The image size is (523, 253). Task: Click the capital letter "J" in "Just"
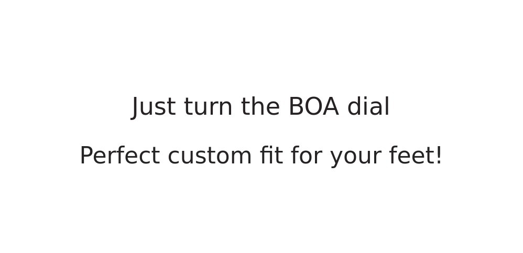click(x=136, y=108)
